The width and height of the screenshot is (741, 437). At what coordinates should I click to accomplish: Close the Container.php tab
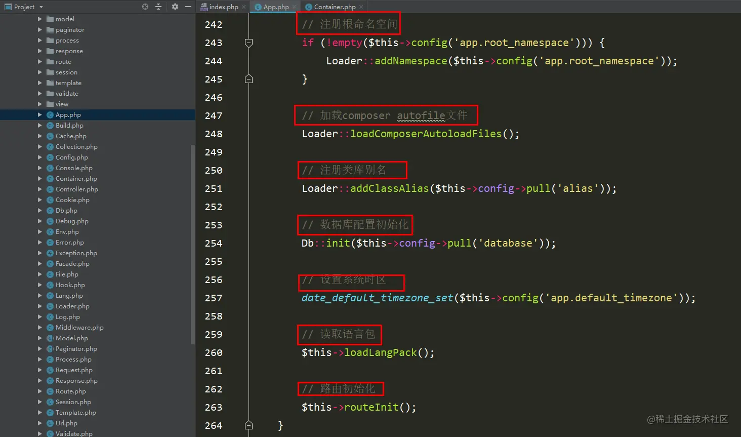pyautogui.click(x=361, y=7)
